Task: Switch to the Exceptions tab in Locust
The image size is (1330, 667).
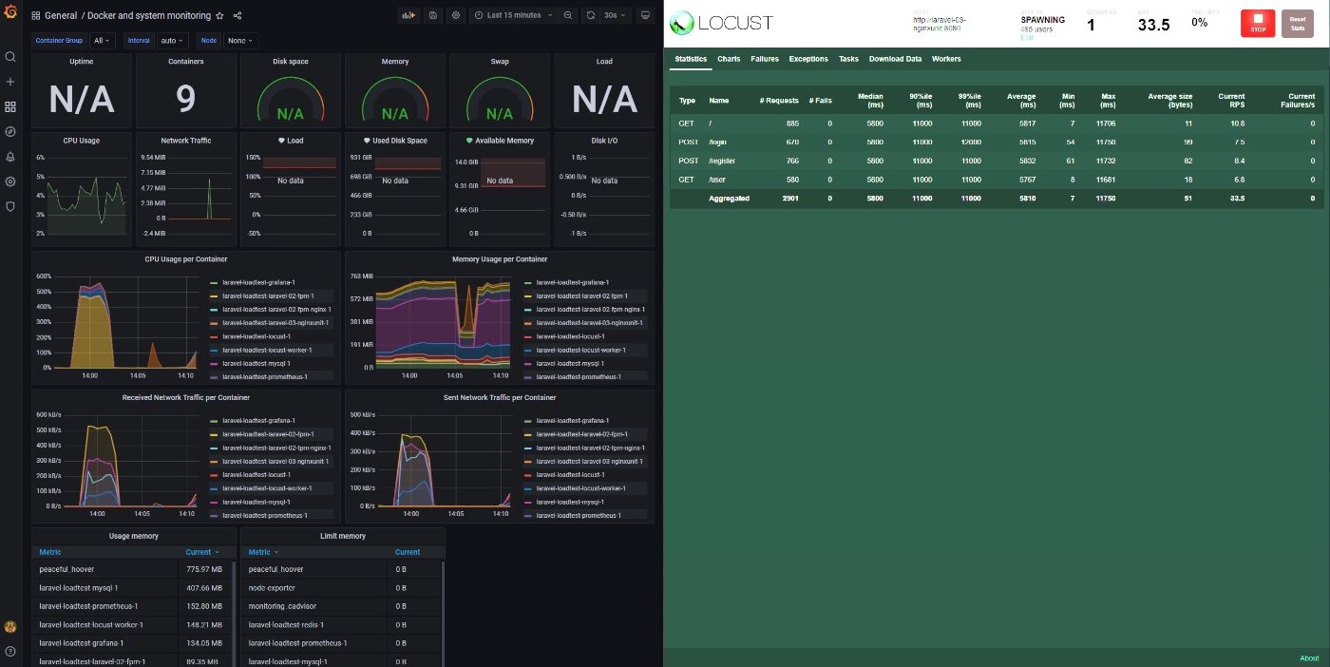Action: tap(808, 59)
